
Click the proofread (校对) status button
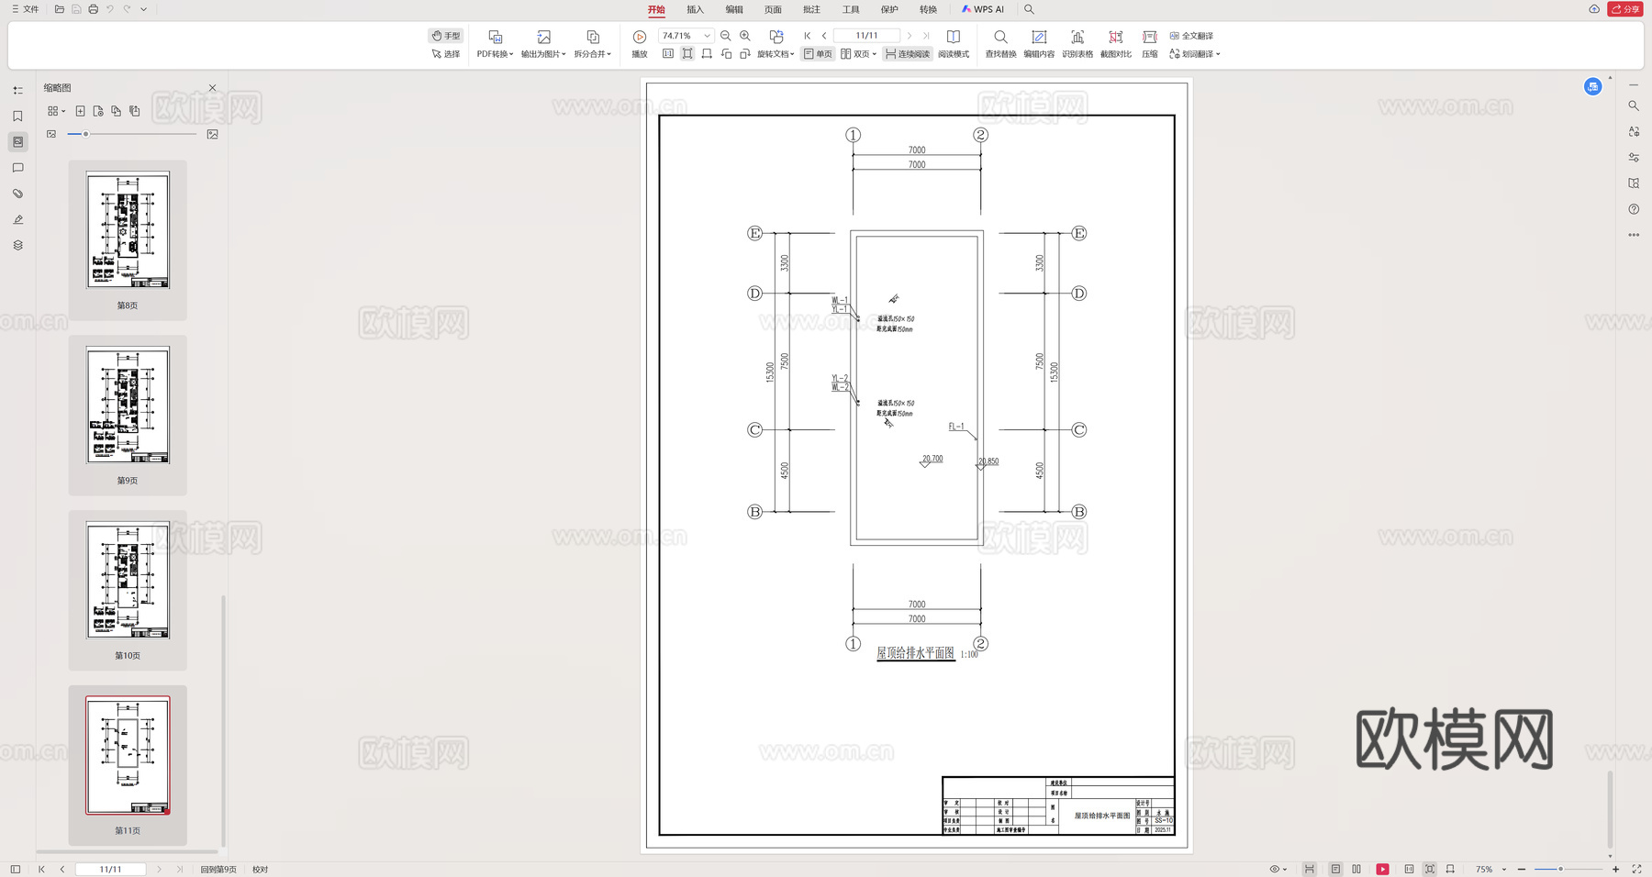click(x=261, y=870)
